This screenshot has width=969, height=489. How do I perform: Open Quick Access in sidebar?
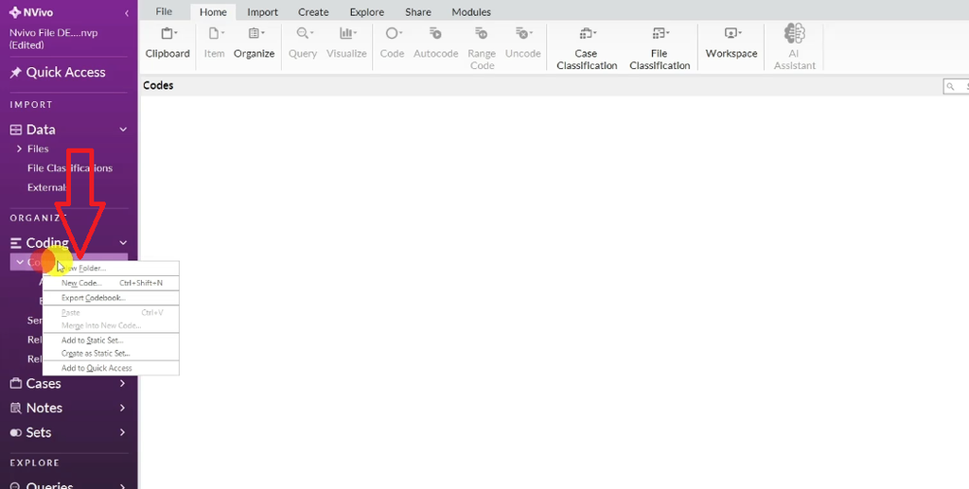[x=65, y=72]
